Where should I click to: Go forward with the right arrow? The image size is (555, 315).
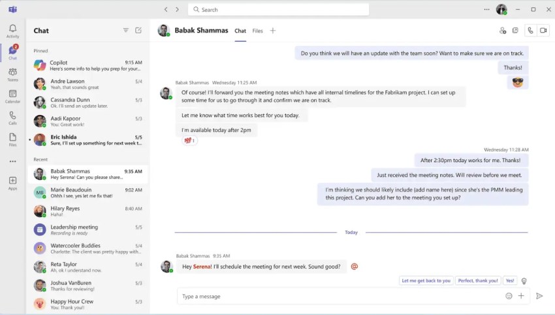click(177, 10)
